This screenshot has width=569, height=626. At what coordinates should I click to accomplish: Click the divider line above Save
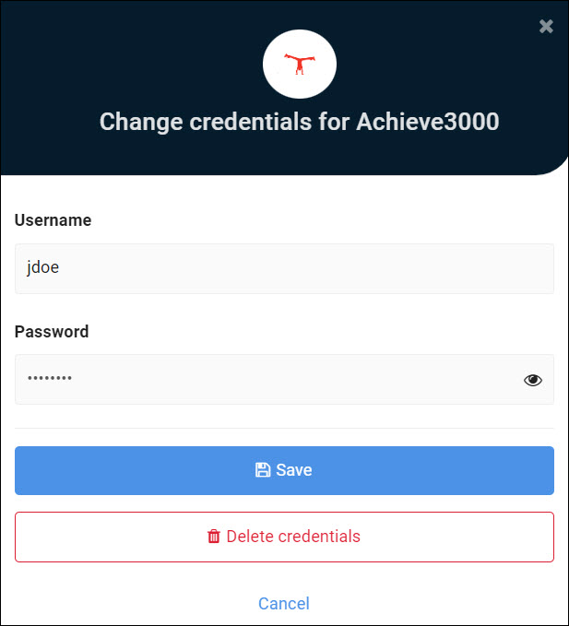coord(284,428)
